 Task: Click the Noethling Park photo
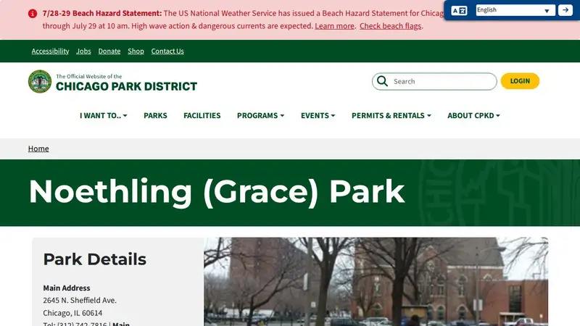376,282
